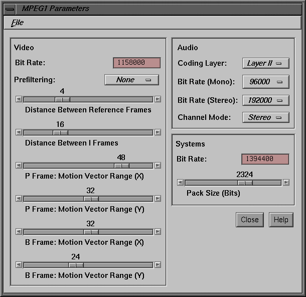The image size is (306, 297).
Task: Open the Prefiltering dropdown
Action: coord(131,80)
